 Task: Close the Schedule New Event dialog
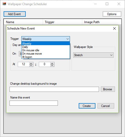(114, 28)
